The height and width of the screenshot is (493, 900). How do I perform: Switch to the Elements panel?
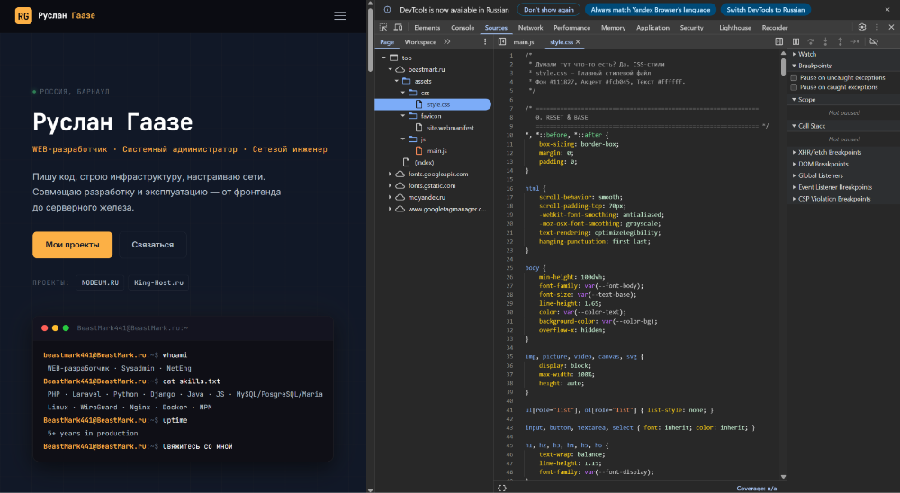tap(427, 28)
